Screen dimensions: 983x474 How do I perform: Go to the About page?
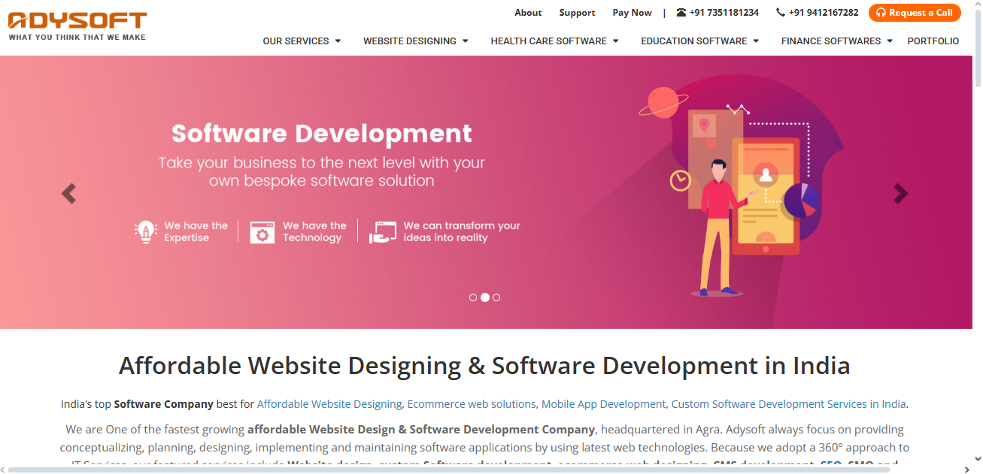pos(528,13)
